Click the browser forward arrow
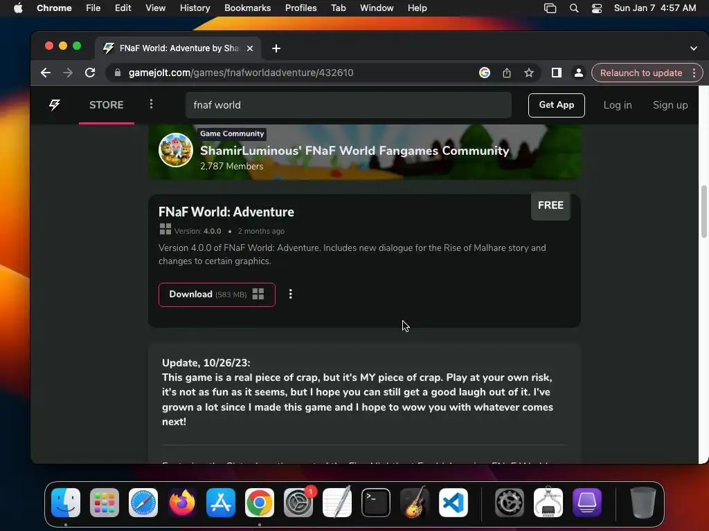Image resolution: width=709 pixels, height=531 pixels. (x=67, y=73)
